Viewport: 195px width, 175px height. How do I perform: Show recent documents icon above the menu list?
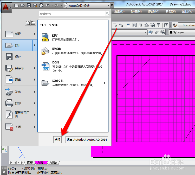[28, 23]
